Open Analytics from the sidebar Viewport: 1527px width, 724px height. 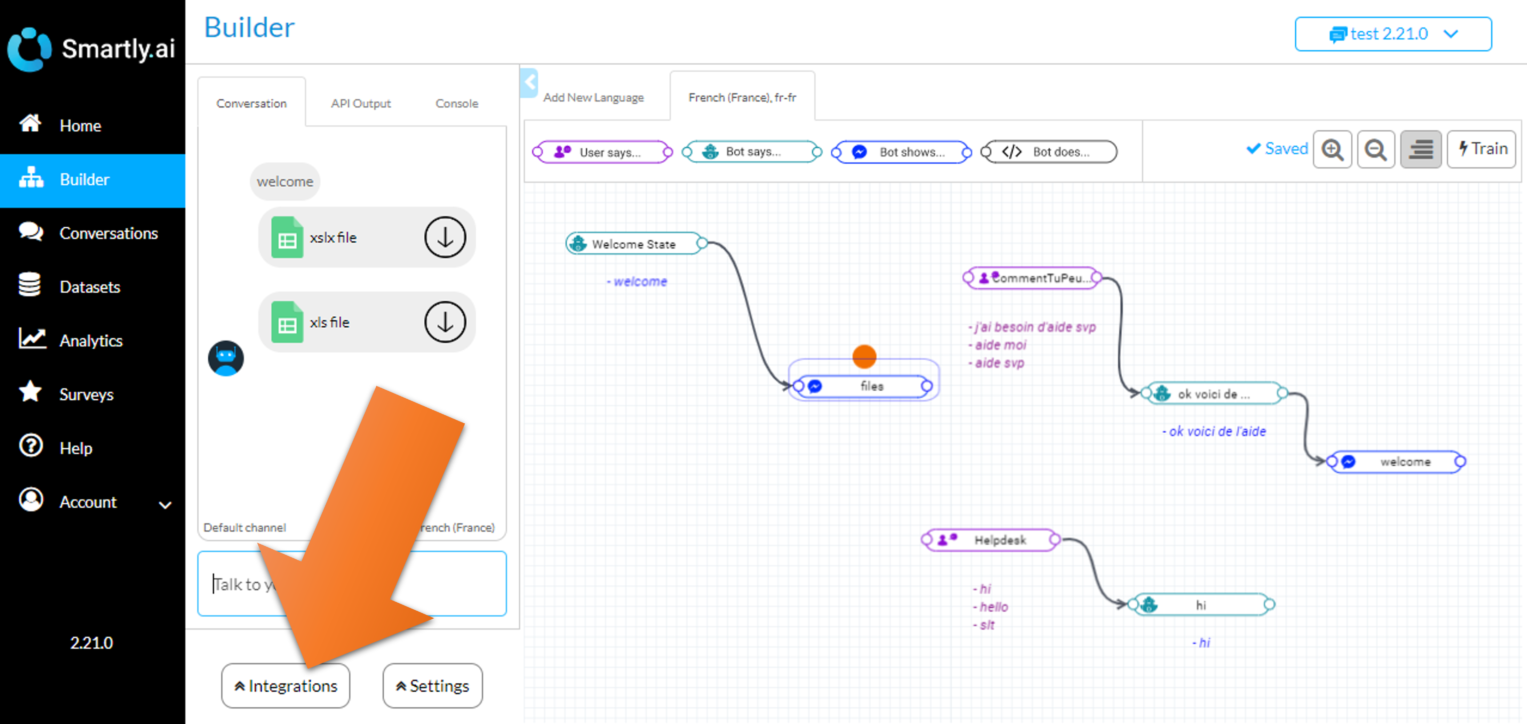click(x=91, y=341)
